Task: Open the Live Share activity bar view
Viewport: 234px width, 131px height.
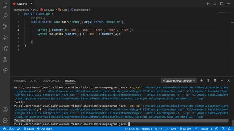Action: (x=5, y=70)
